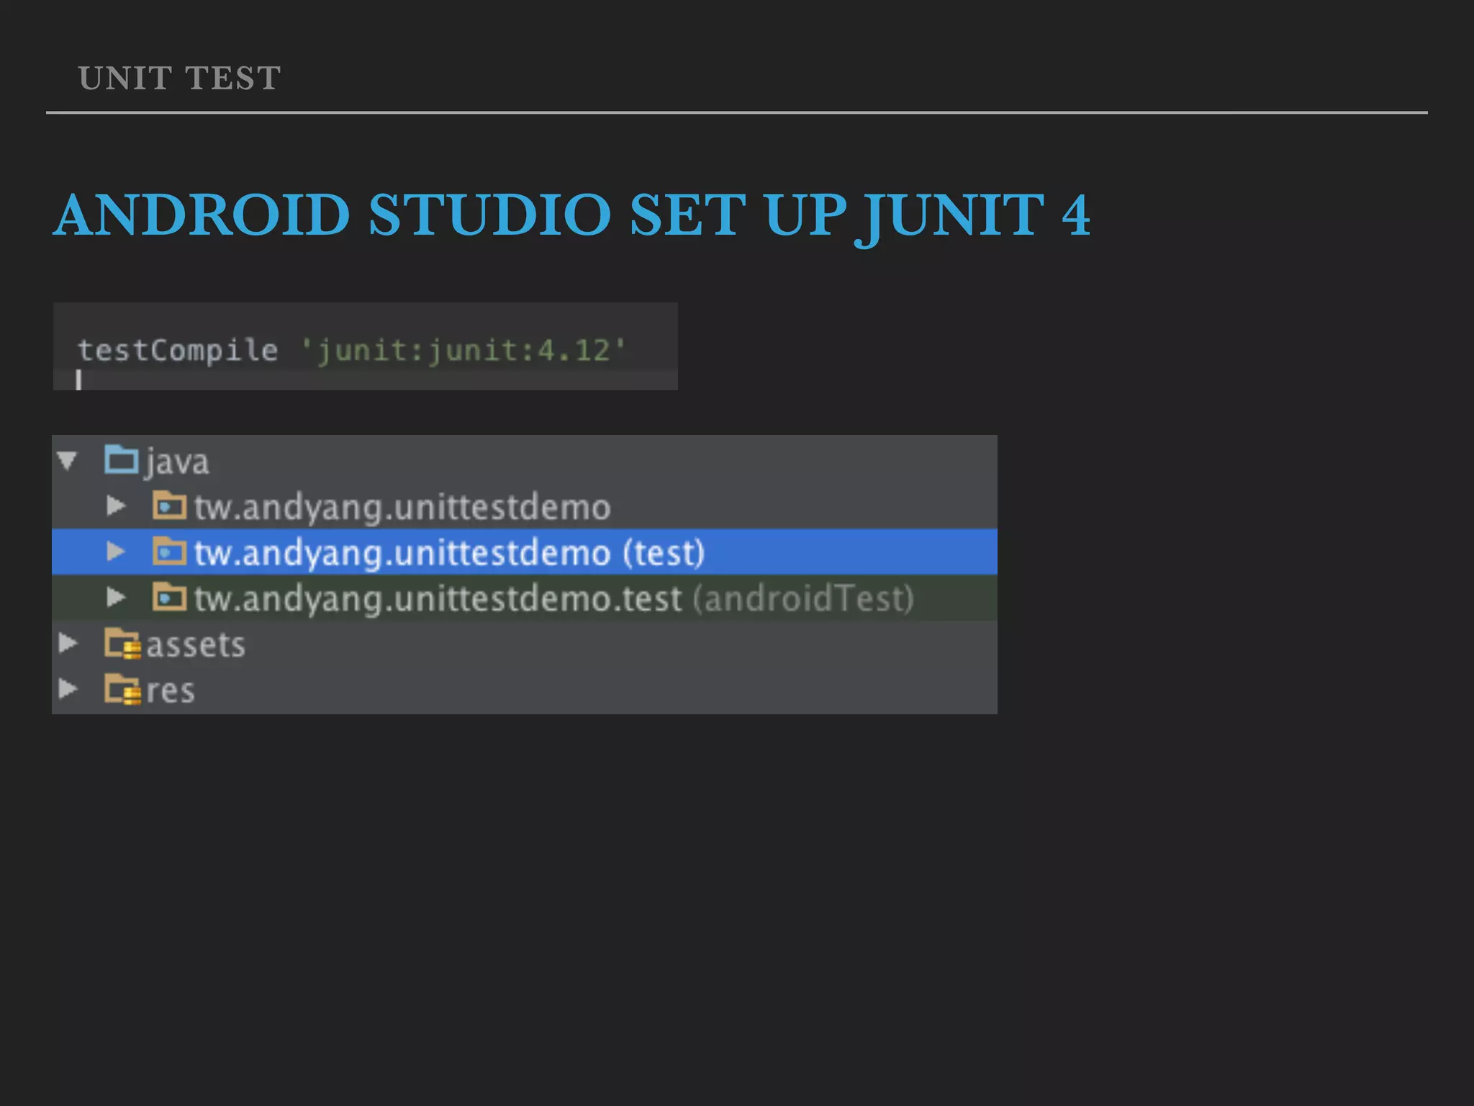Select tw.andyang.unittestdemo (test) label
1474x1106 pixels.
click(449, 553)
